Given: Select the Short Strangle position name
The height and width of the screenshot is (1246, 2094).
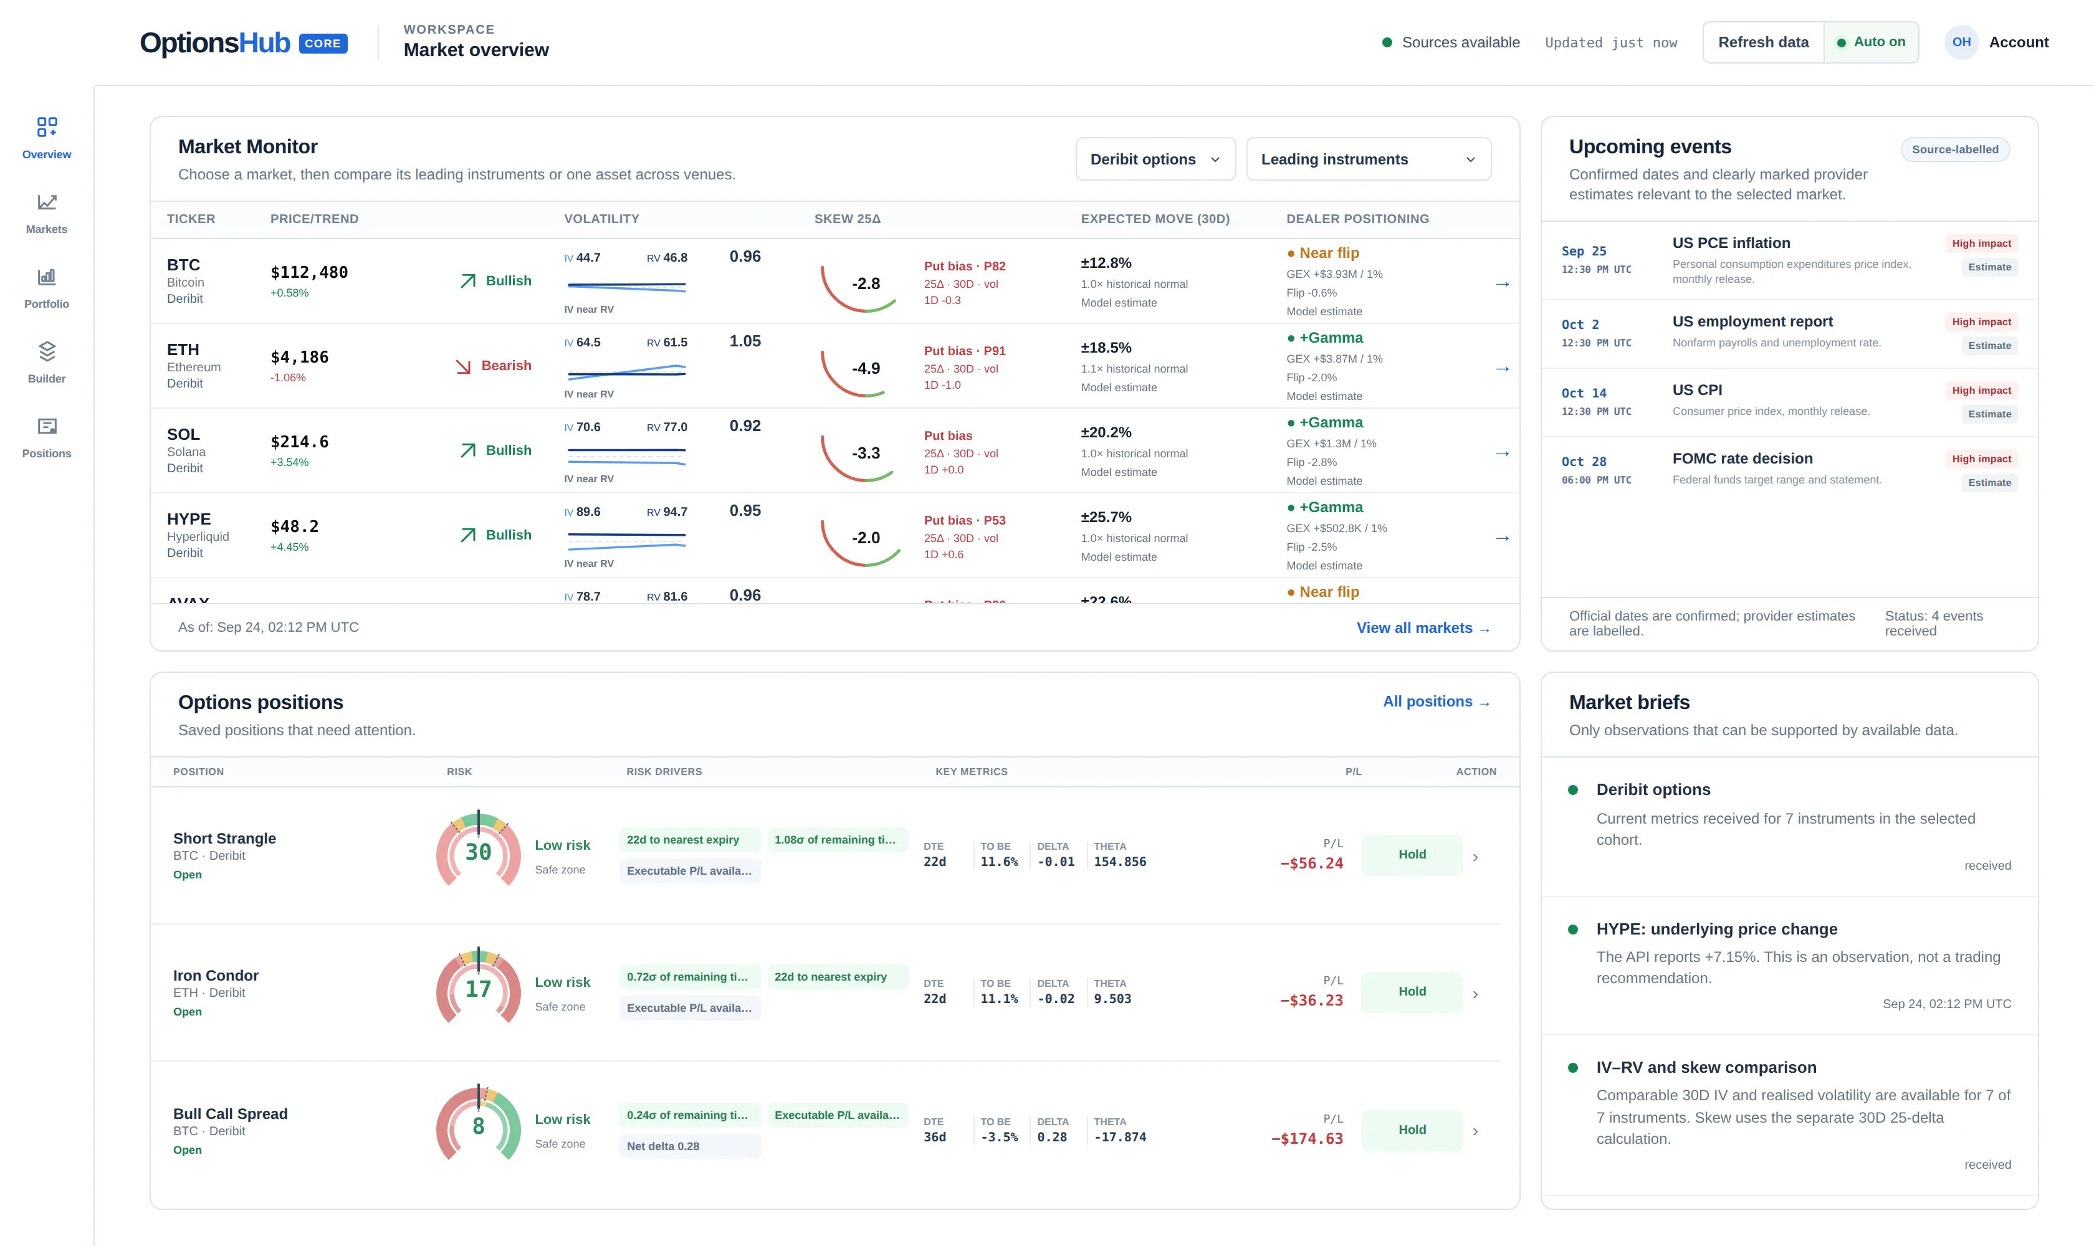Looking at the screenshot, I should (224, 838).
